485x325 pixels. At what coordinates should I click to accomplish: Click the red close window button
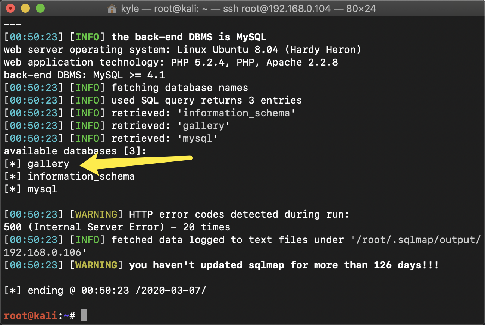point(11,8)
